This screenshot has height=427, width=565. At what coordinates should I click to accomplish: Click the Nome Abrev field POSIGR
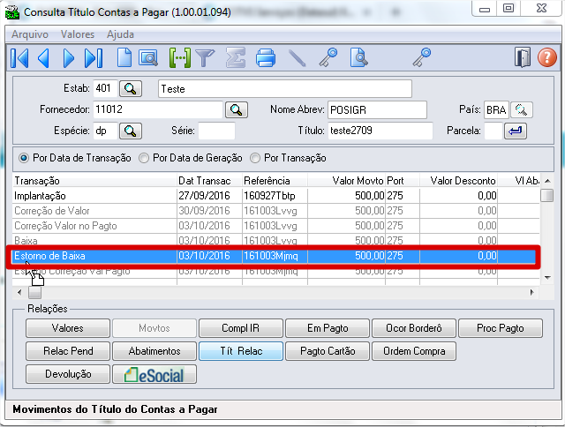click(x=377, y=109)
